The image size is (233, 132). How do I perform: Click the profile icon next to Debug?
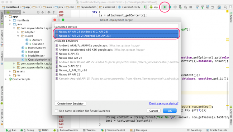[175, 7]
